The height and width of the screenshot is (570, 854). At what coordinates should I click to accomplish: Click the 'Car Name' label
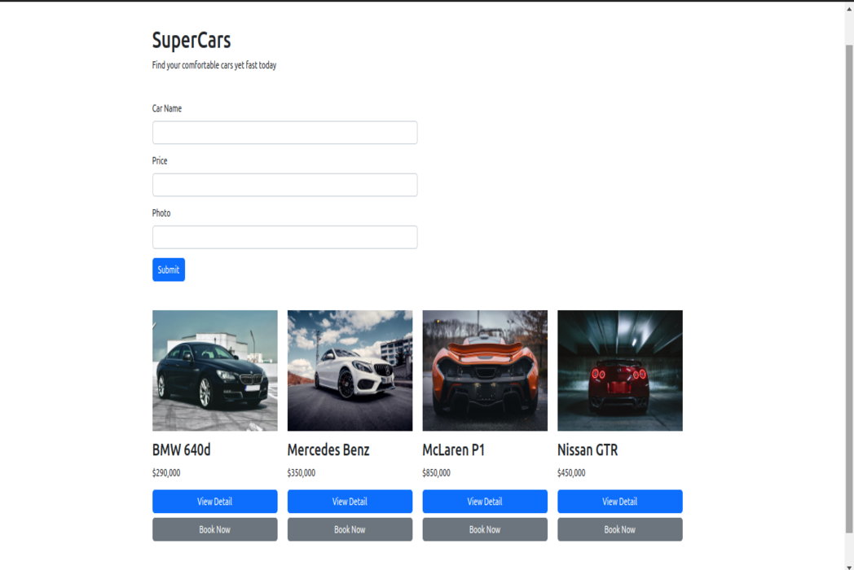[x=167, y=108]
